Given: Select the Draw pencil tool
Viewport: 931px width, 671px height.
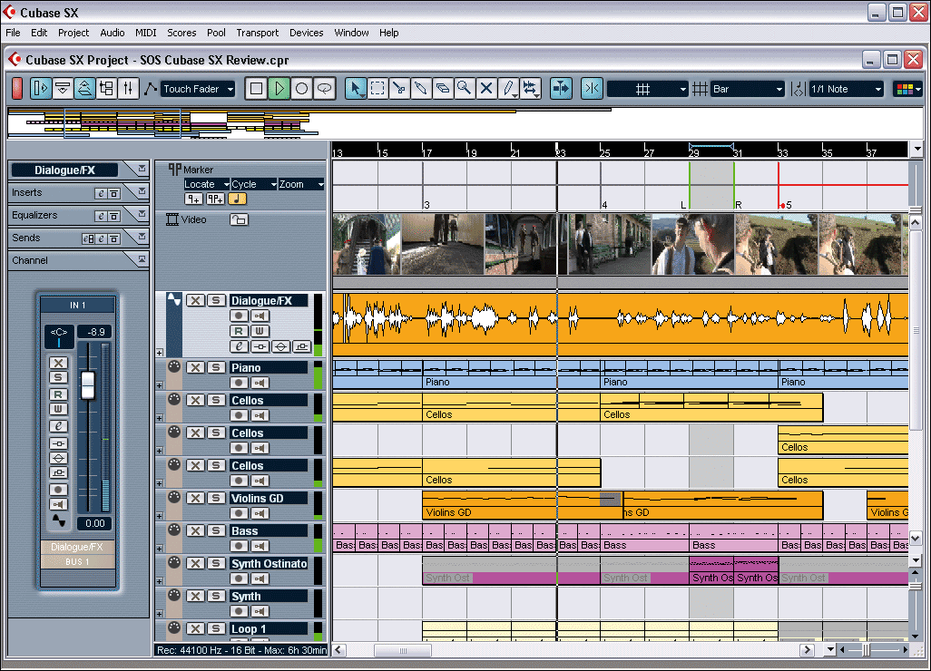Looking at the screenshot, I should tap(508, 89).
